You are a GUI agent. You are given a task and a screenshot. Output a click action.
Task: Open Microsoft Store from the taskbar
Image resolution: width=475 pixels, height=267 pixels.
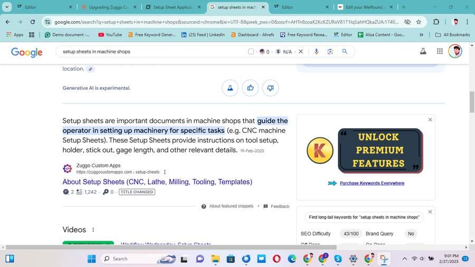(x=231, y=259)
